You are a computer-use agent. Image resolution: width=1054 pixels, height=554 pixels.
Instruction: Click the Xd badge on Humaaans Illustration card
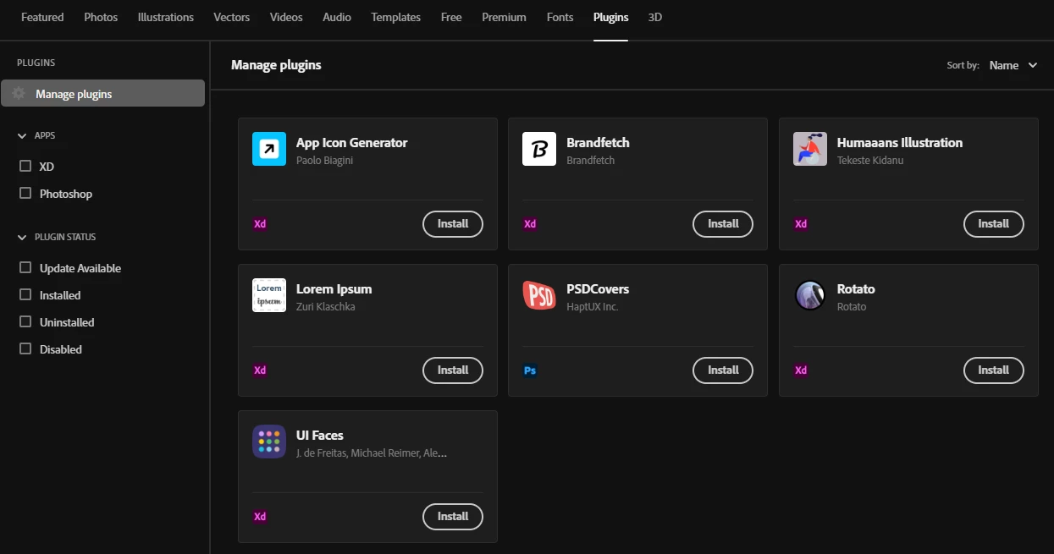click(801, 224)
